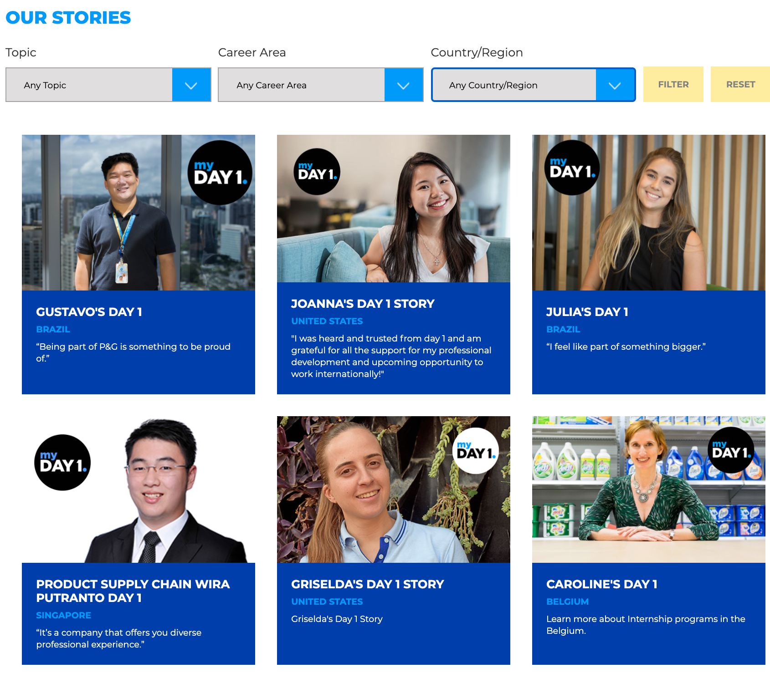Open the Any Country/Region dropdown
Image resolution: width=770 pixels, height=673 pixels.
pyautogui.click(x=514, y=85)
